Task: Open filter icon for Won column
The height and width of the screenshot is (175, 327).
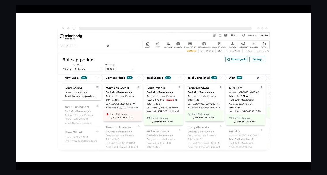Action: pyautogui.click(x=262, y=78)
